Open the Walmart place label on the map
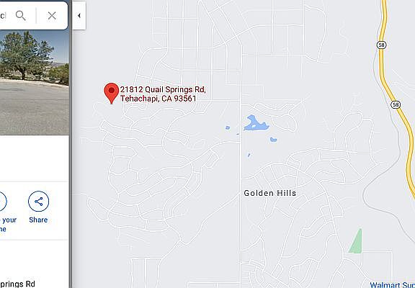This screenshot has height=288, width=415. 392,285
